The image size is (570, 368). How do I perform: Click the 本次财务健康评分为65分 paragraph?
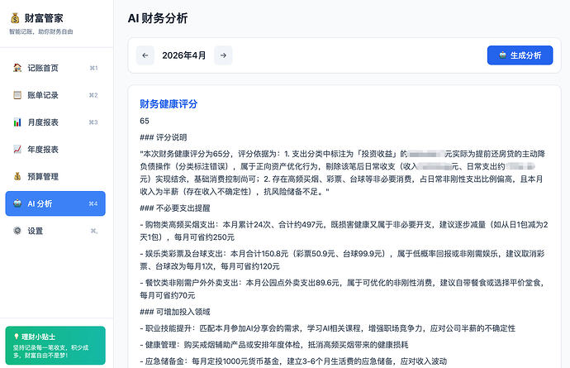pyautogui.click(x=342, y=173)
